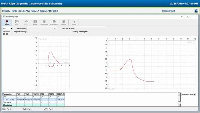
Task: Click the 00:03 duration value
Action: tap(5, 34)
